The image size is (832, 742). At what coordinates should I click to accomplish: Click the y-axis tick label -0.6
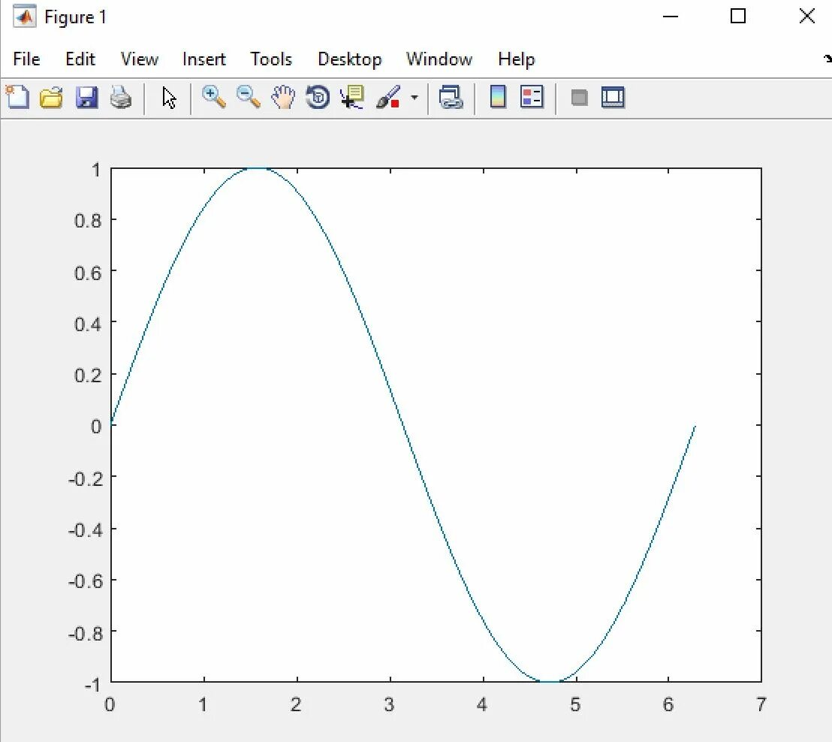pos(86,582)
